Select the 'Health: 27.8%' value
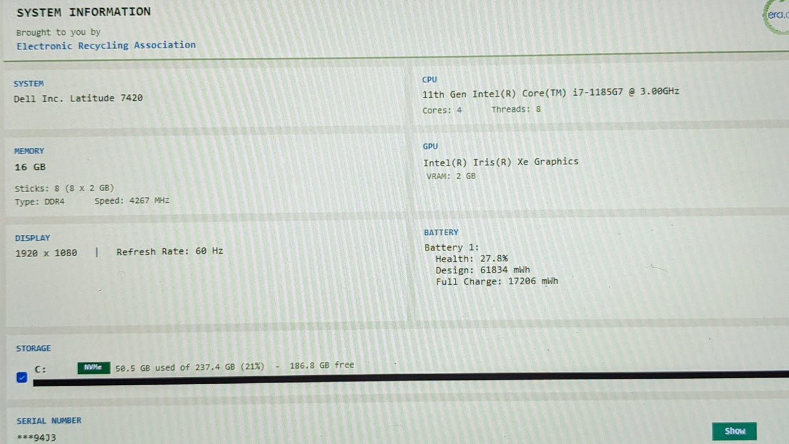Image resolution: width=789 pixels, height=444 pixels. 471,259
